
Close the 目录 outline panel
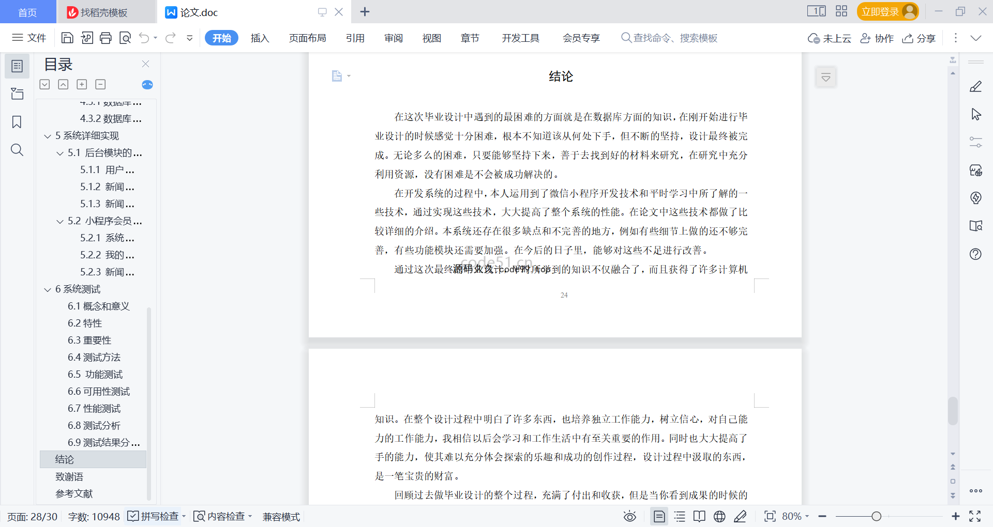145,64
